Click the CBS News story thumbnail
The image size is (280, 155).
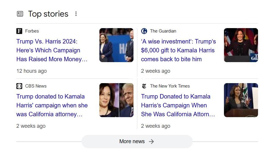116,100
